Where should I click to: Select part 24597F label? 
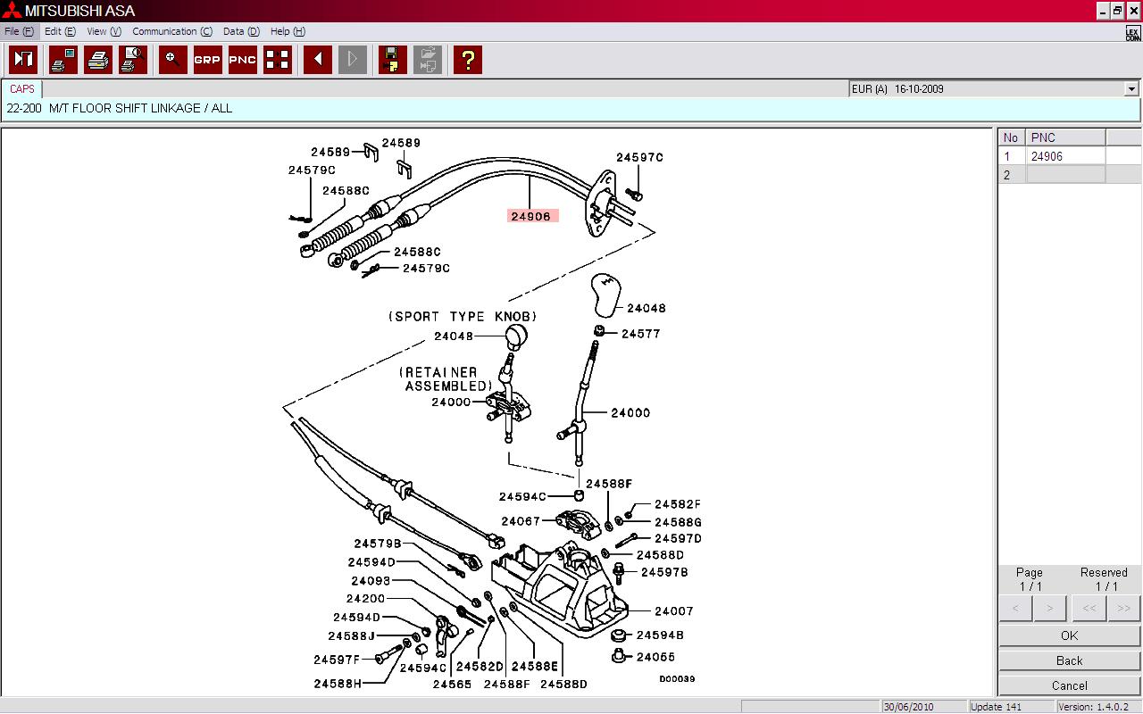(337, 660)
